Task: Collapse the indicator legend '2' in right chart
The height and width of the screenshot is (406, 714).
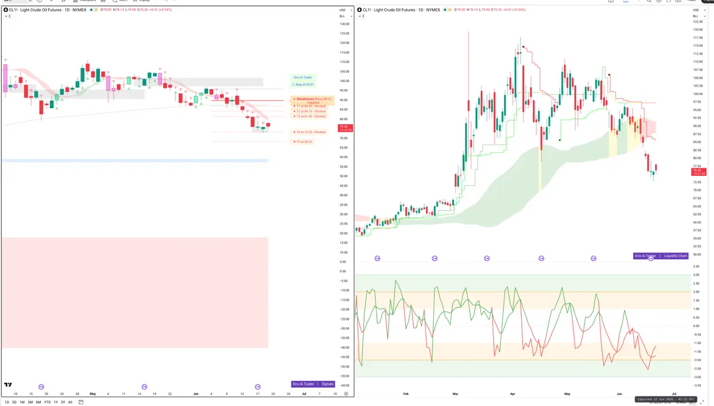Action: (361, 17)
